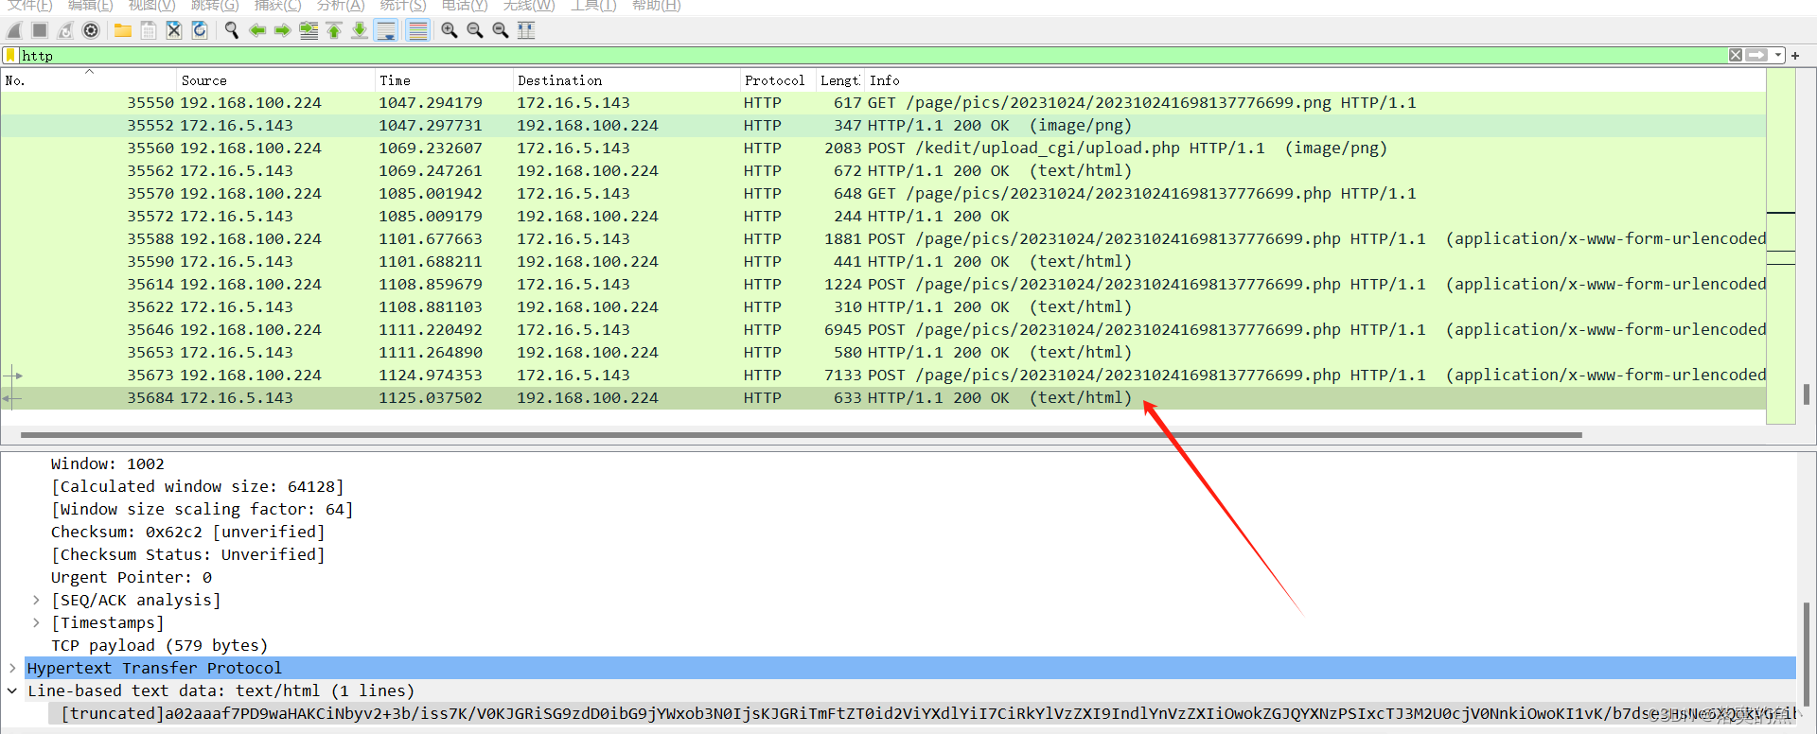This screenshot has height=734, width=1817.
Task: Sort by the Source column header
Action: tap(275, 80)
